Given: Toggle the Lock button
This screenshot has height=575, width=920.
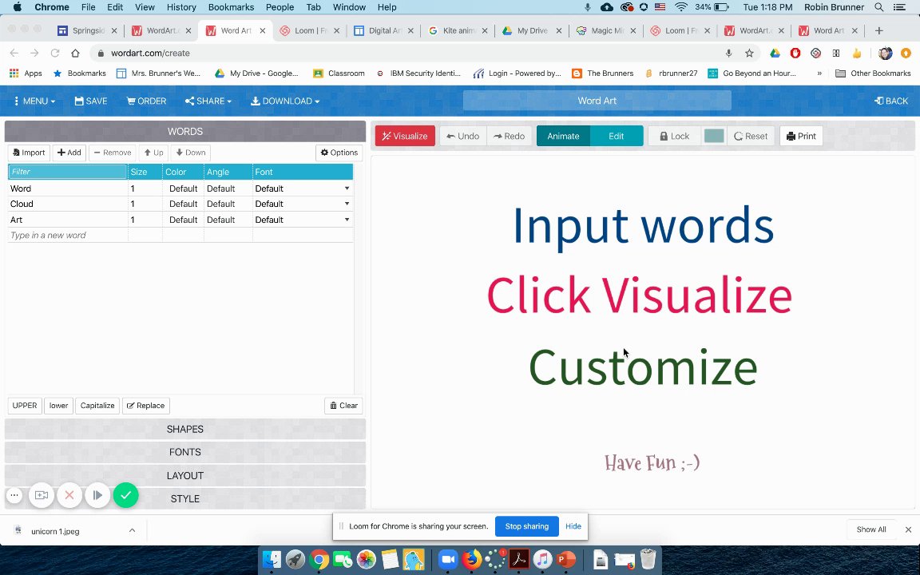Looking at the screenshot, I should (x=674, y=136).
